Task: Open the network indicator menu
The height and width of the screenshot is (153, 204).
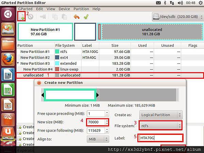Action: tap(172, 3)
